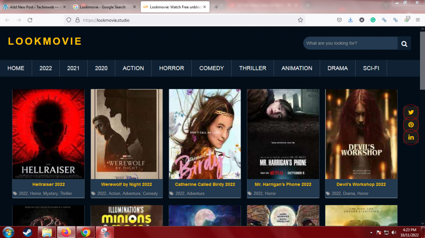The image size is (425, 238).
Task: Click the Firefox taskbar button
Action: [x=66, y=232]
